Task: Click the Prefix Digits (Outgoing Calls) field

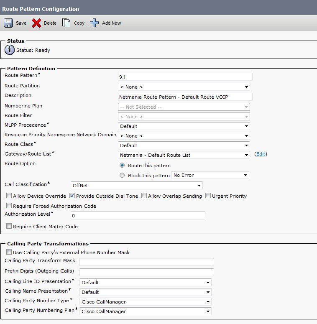Action: pos(147,272)
